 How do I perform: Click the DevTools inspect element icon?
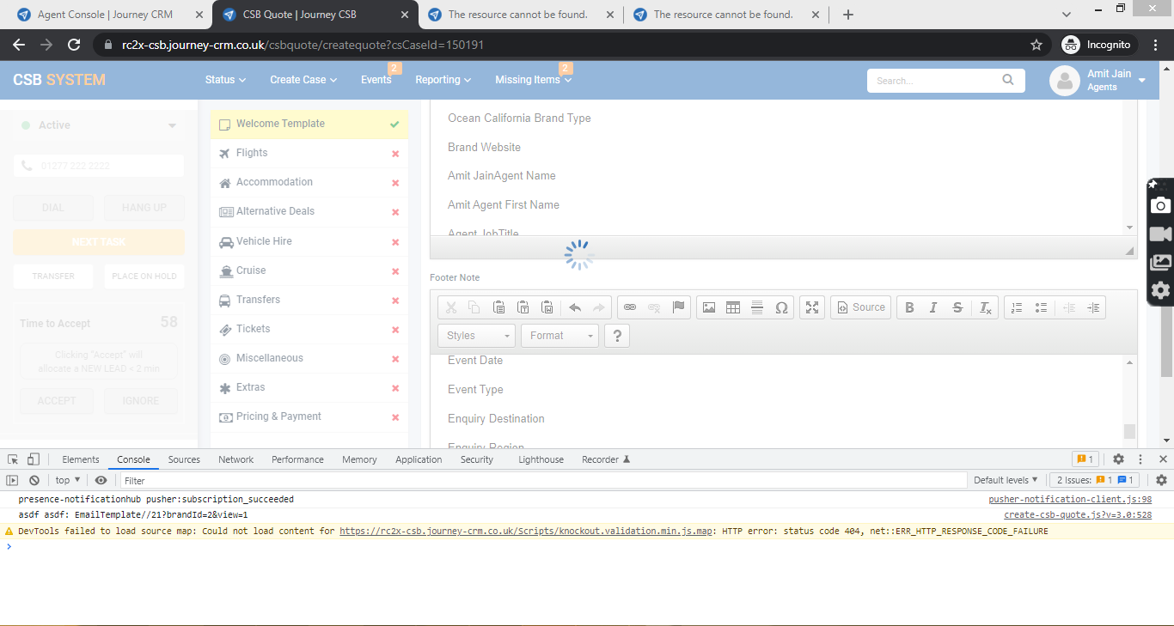[14, 459]
